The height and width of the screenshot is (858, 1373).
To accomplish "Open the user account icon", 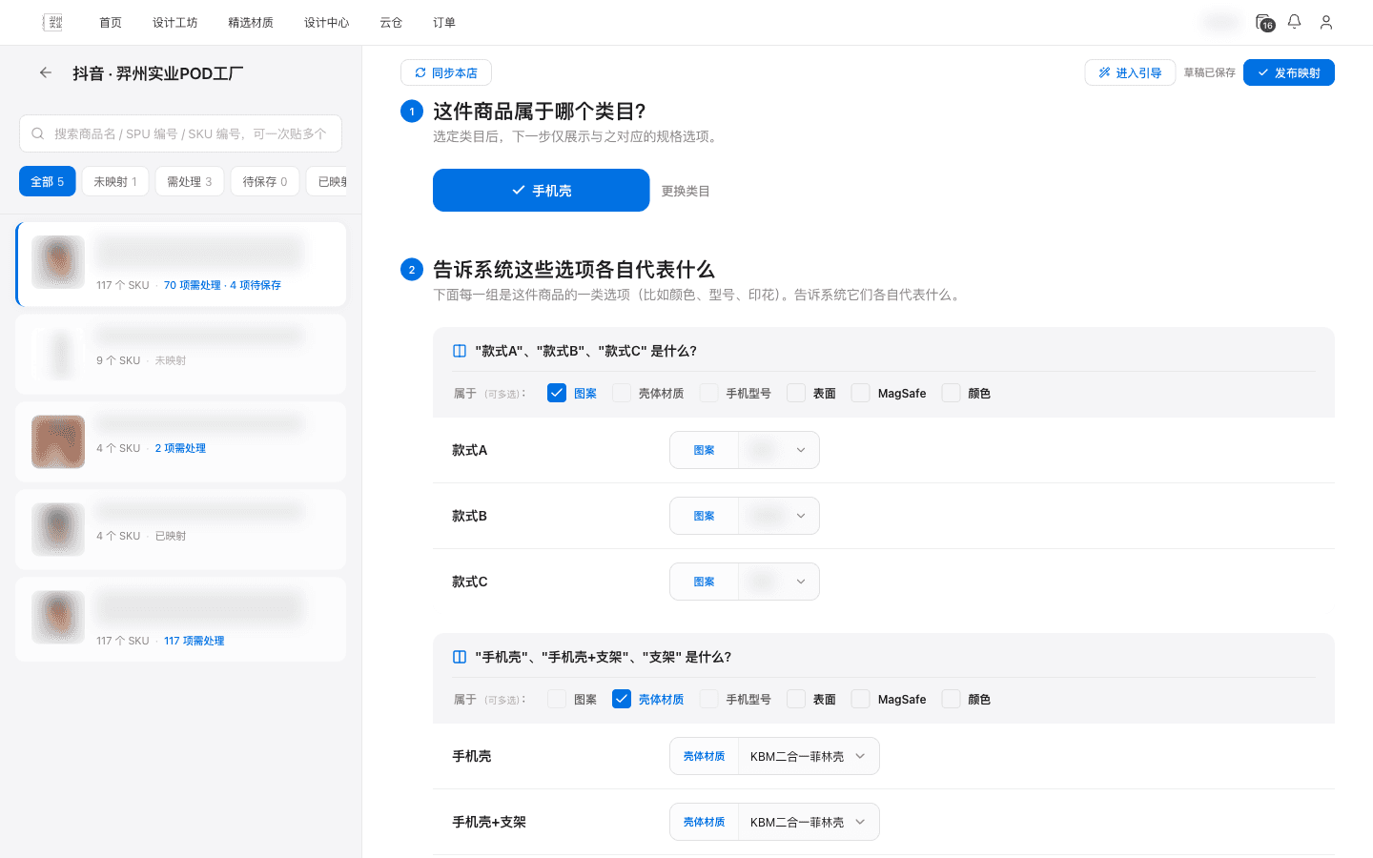I will coord(1326,22).
